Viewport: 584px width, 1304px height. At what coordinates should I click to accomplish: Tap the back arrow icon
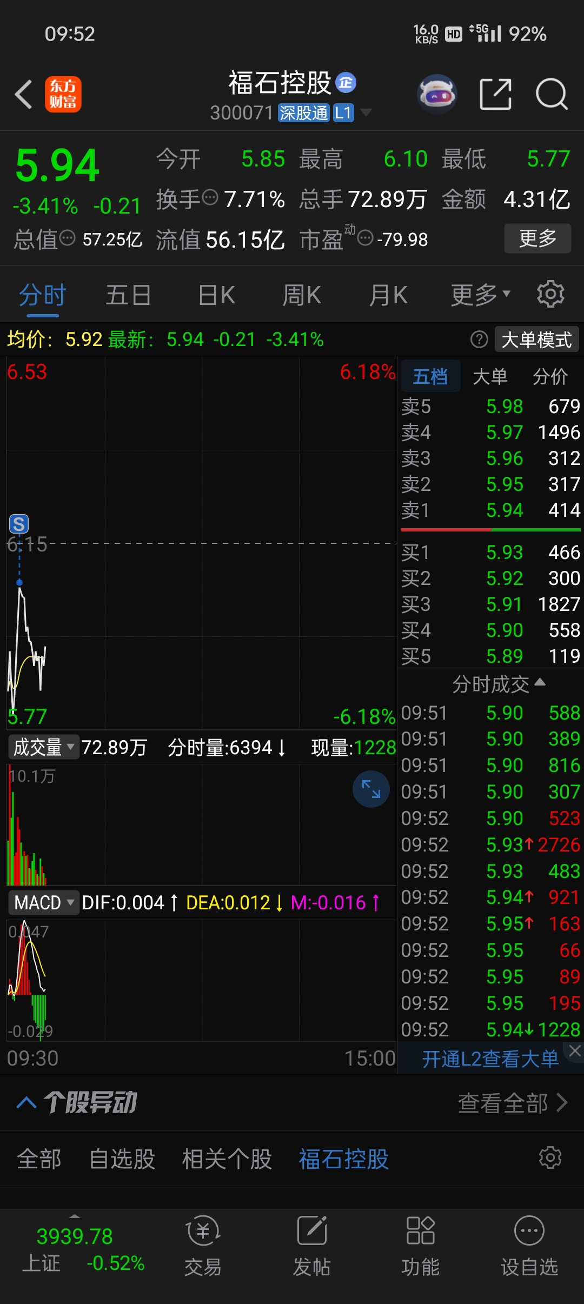pyautogui.click(x=24, y=95)
